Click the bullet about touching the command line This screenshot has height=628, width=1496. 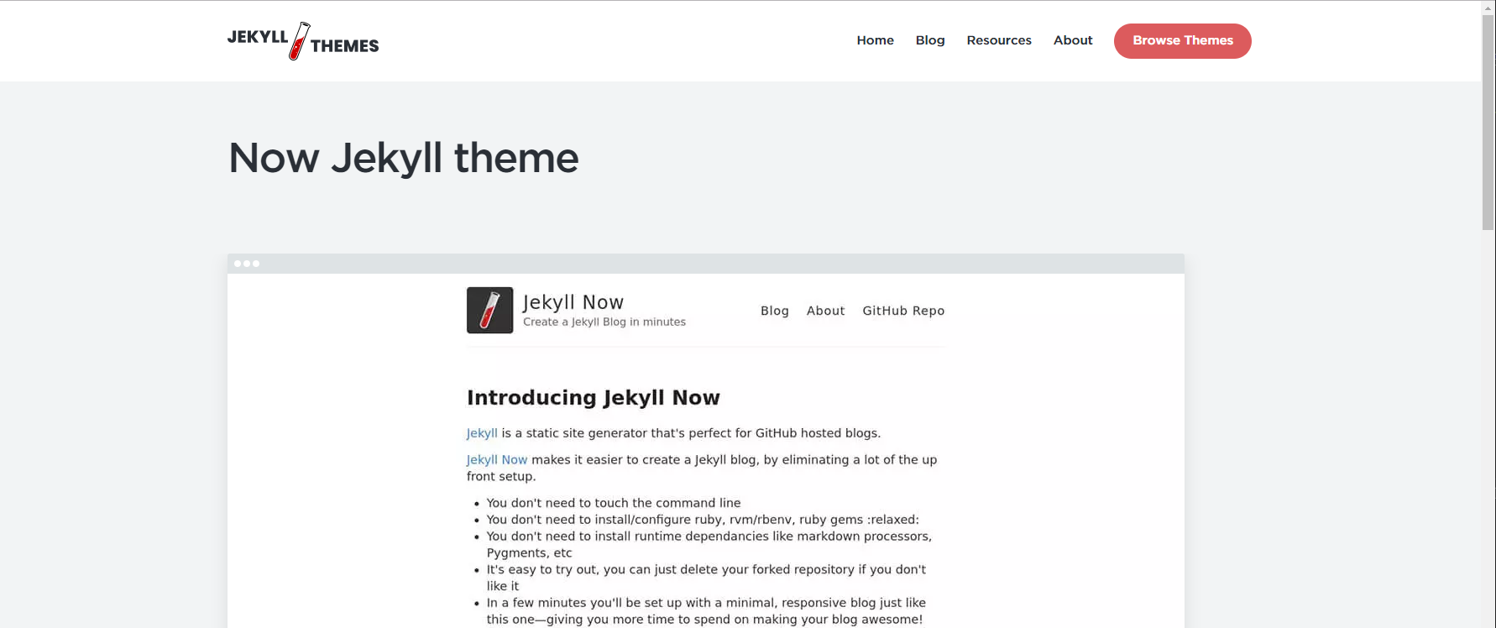tap(614, 503)
